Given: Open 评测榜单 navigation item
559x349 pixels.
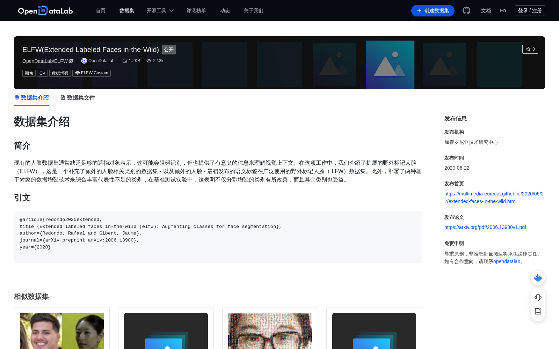Looking at the screenshot, I should click(196, 10).
